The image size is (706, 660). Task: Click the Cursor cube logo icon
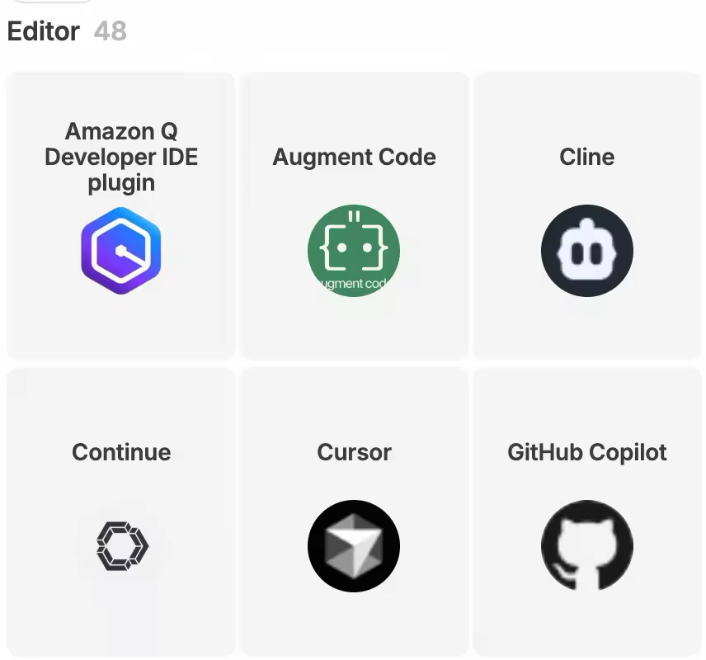tap(354, 546)
